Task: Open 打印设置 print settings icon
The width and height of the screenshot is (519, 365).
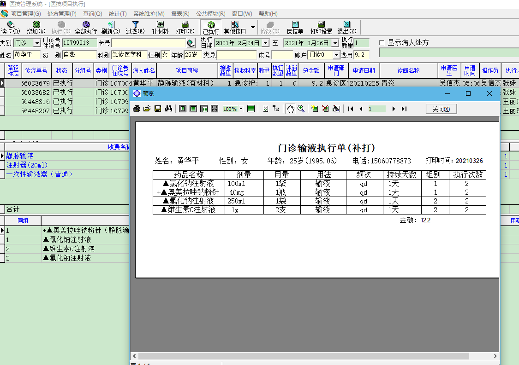Action: pyautogui.click(x=321, y=24)
